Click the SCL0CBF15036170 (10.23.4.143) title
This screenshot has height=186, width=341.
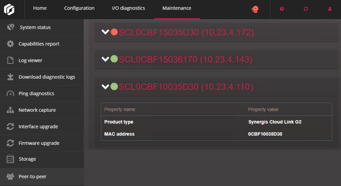[x=186, y=59]
